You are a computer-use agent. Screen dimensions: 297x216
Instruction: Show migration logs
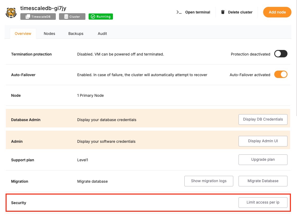209,181
